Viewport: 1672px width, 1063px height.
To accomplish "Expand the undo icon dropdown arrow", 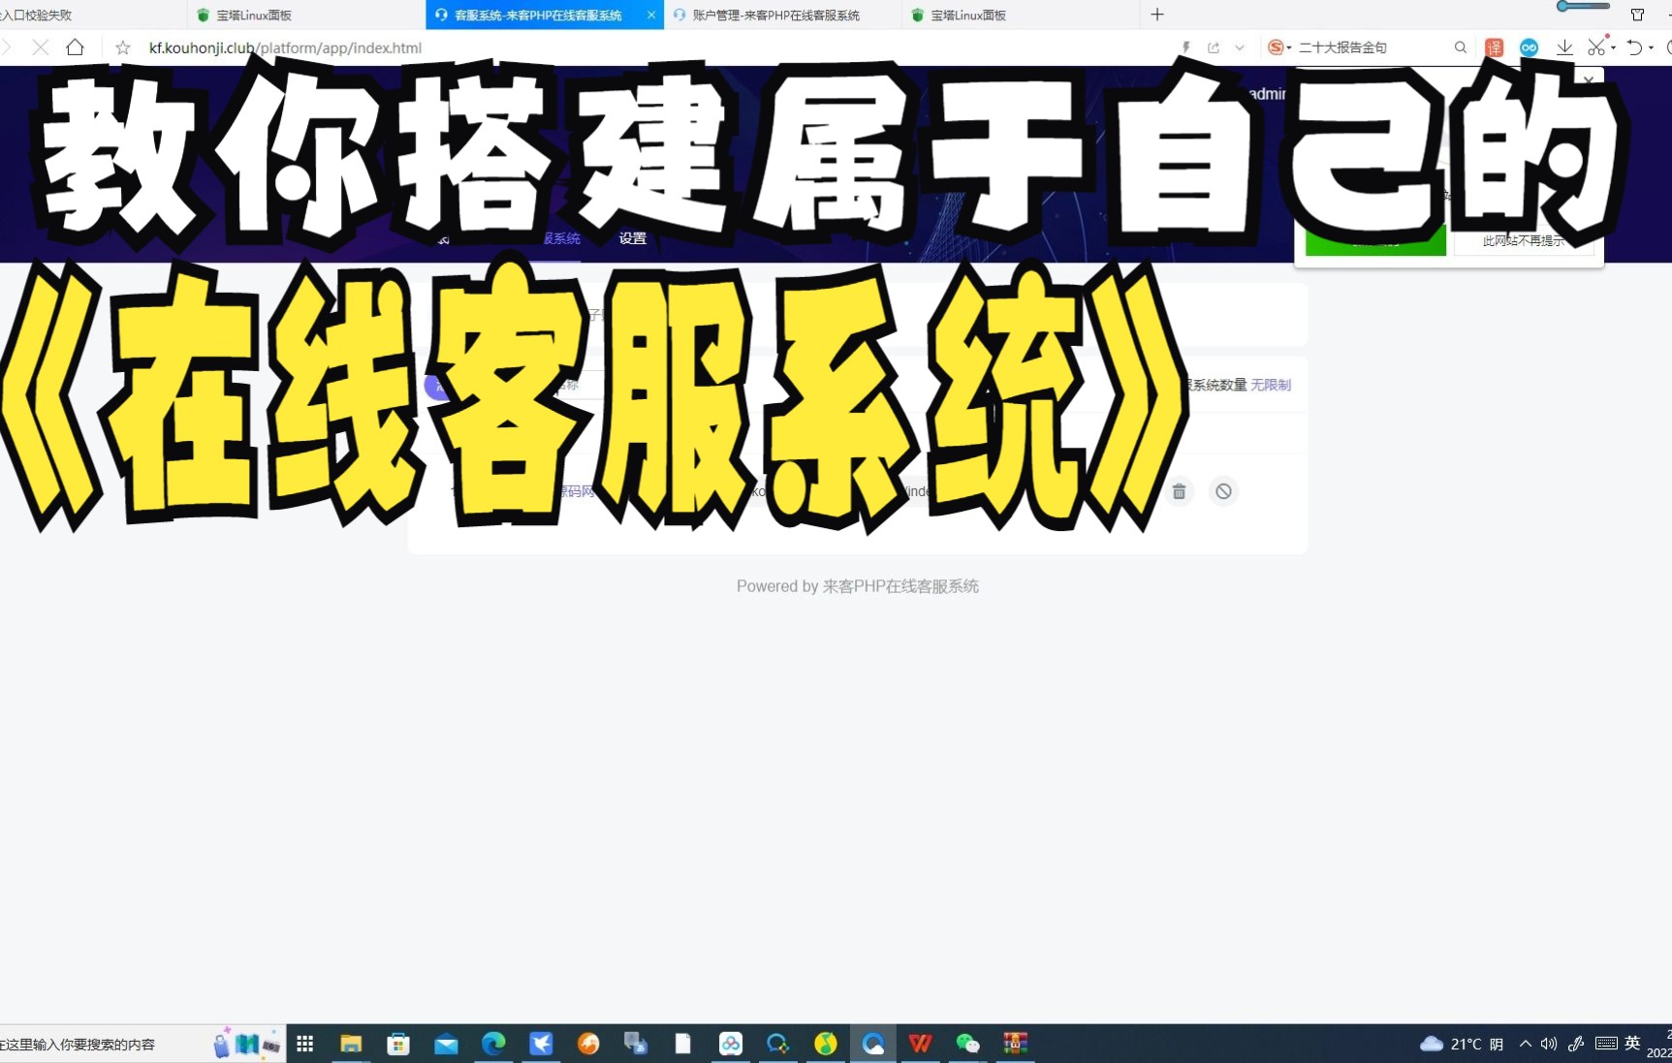I will pos(1651,47).
